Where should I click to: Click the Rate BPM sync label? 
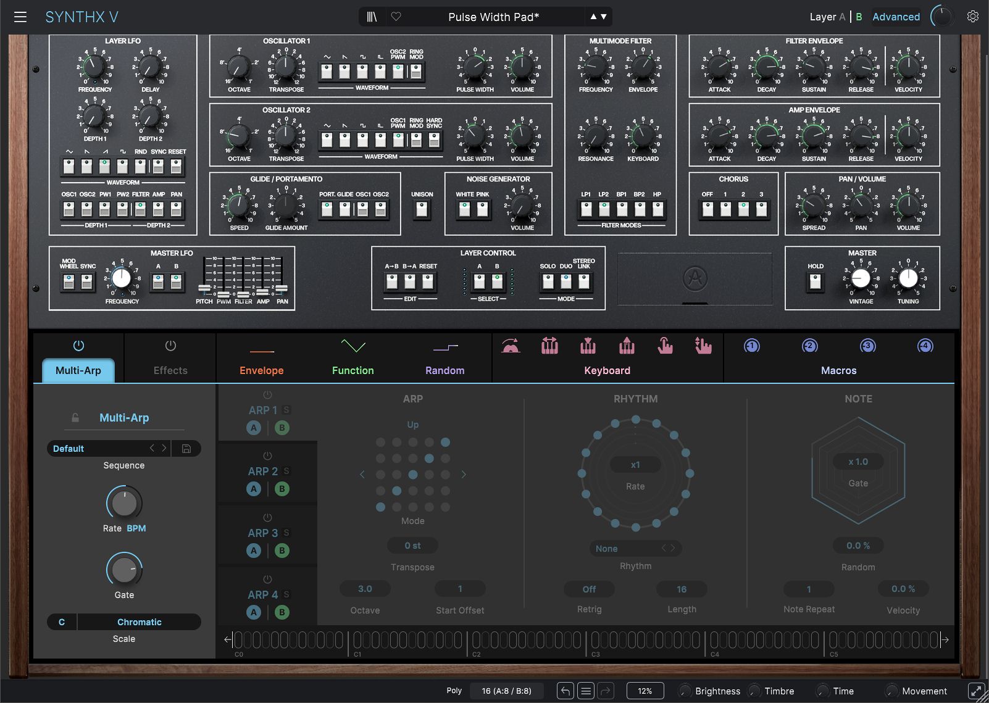coord(136,528)
